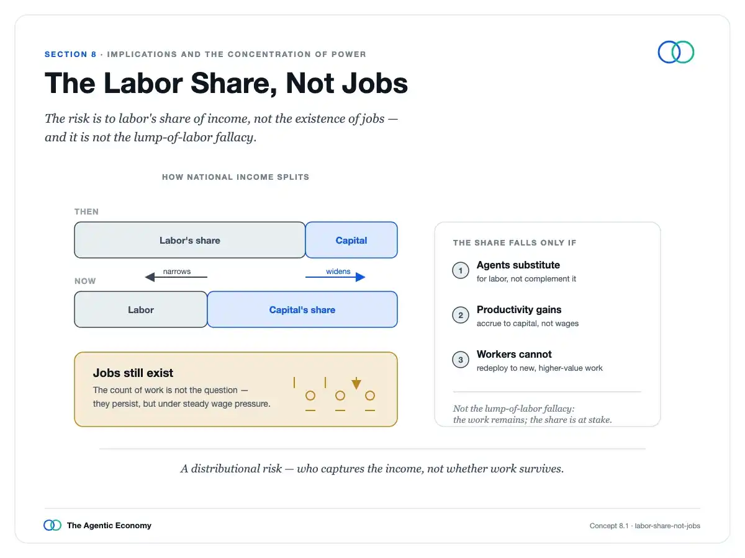Click the footer rings logo beside The Agentic Economy
The height and width of the screenshot is (558, 745).
pyautogui.click(x=53, y=525)
